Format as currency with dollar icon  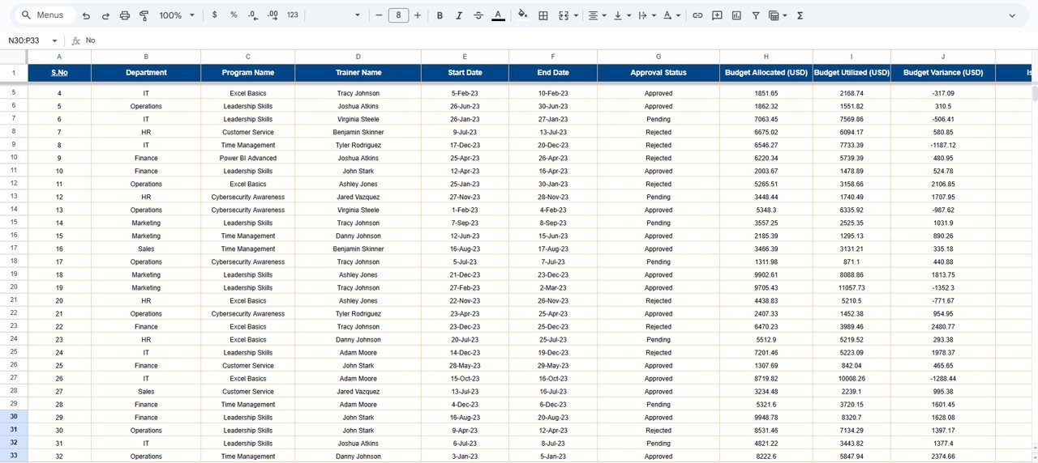(x=214, y=15)
